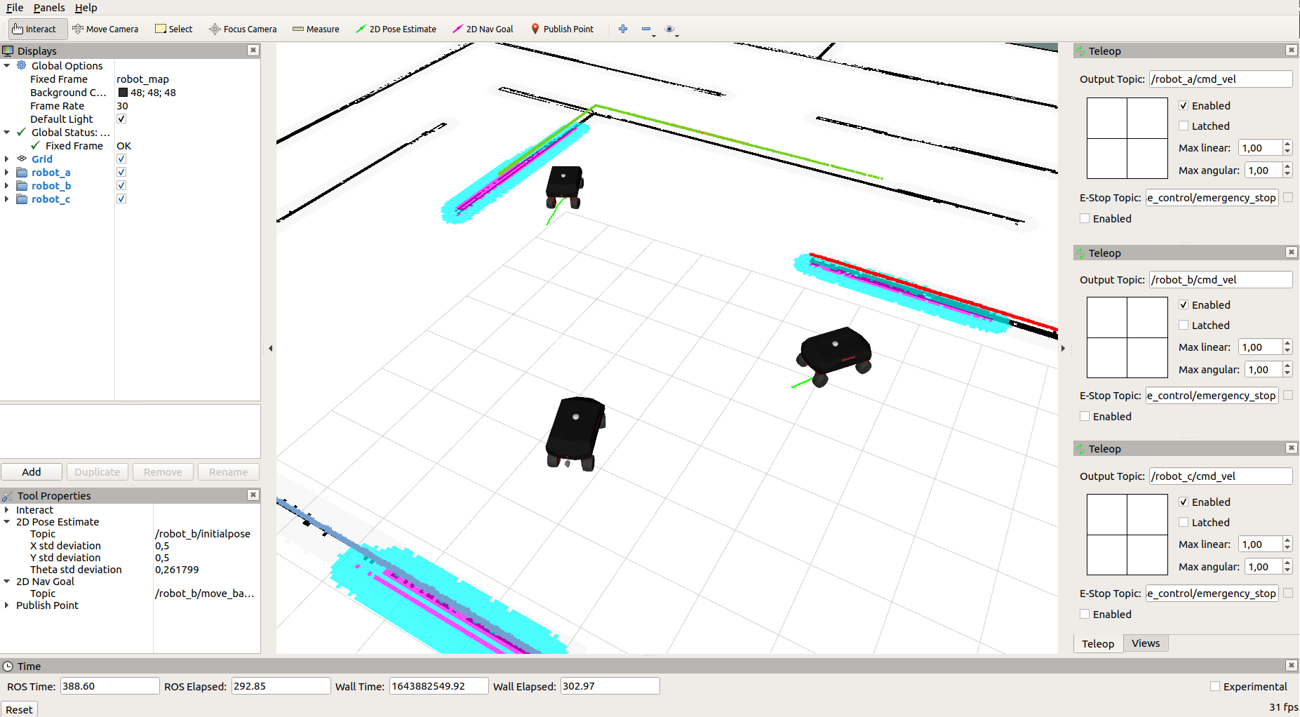The height and width of the screenshot is (717, 1300).
Task: Toggle the Experimental checkbox
Action: click(1215, 686)
